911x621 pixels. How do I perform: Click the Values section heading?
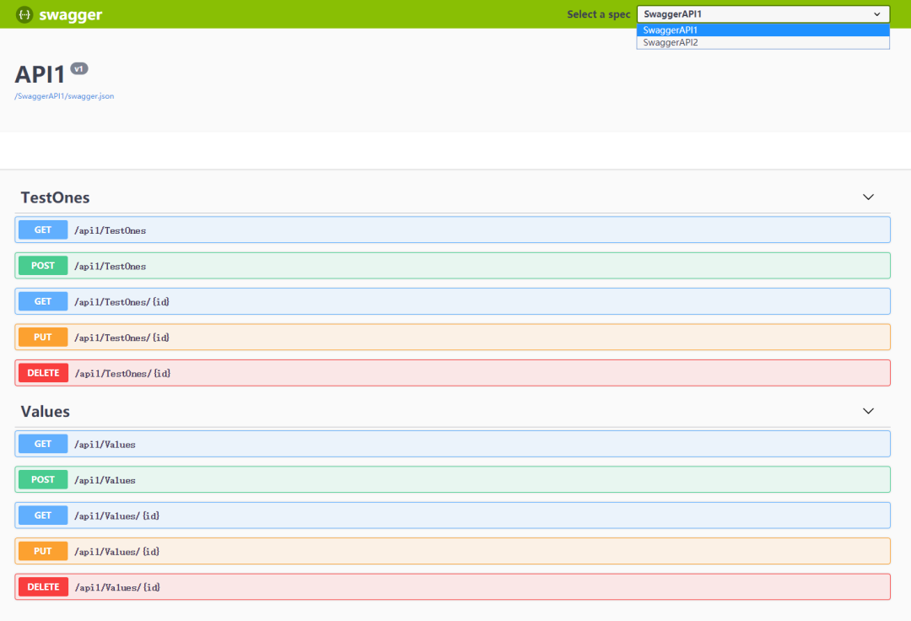click(46, 411)
